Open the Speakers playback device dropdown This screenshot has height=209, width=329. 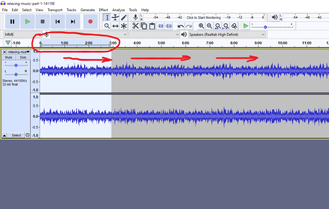(227, 34)
